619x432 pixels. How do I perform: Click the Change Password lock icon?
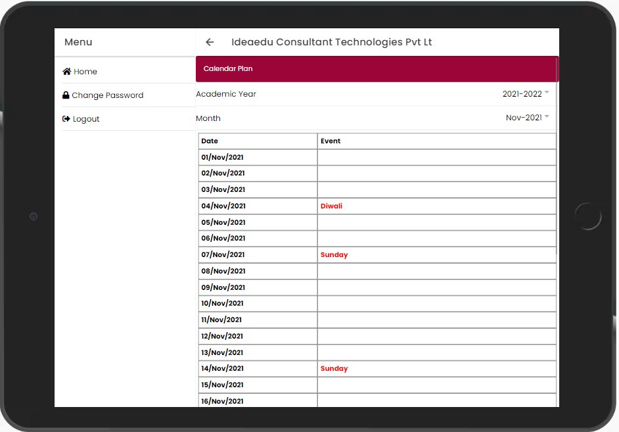66,95
